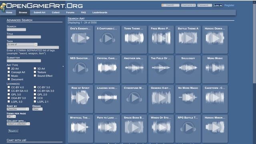Image resolution: width=256 pixels, height=144 pixels.
Task: Check the Sound Effect checkbox
Action: click(35, 76)
